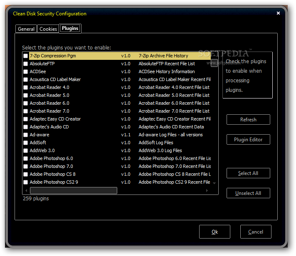Check the Acrobat Reader 7.0 checkbox

click(x=25, y=111)
